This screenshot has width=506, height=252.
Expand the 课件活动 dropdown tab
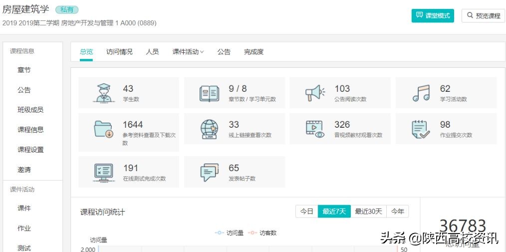[x=188, y=51]
